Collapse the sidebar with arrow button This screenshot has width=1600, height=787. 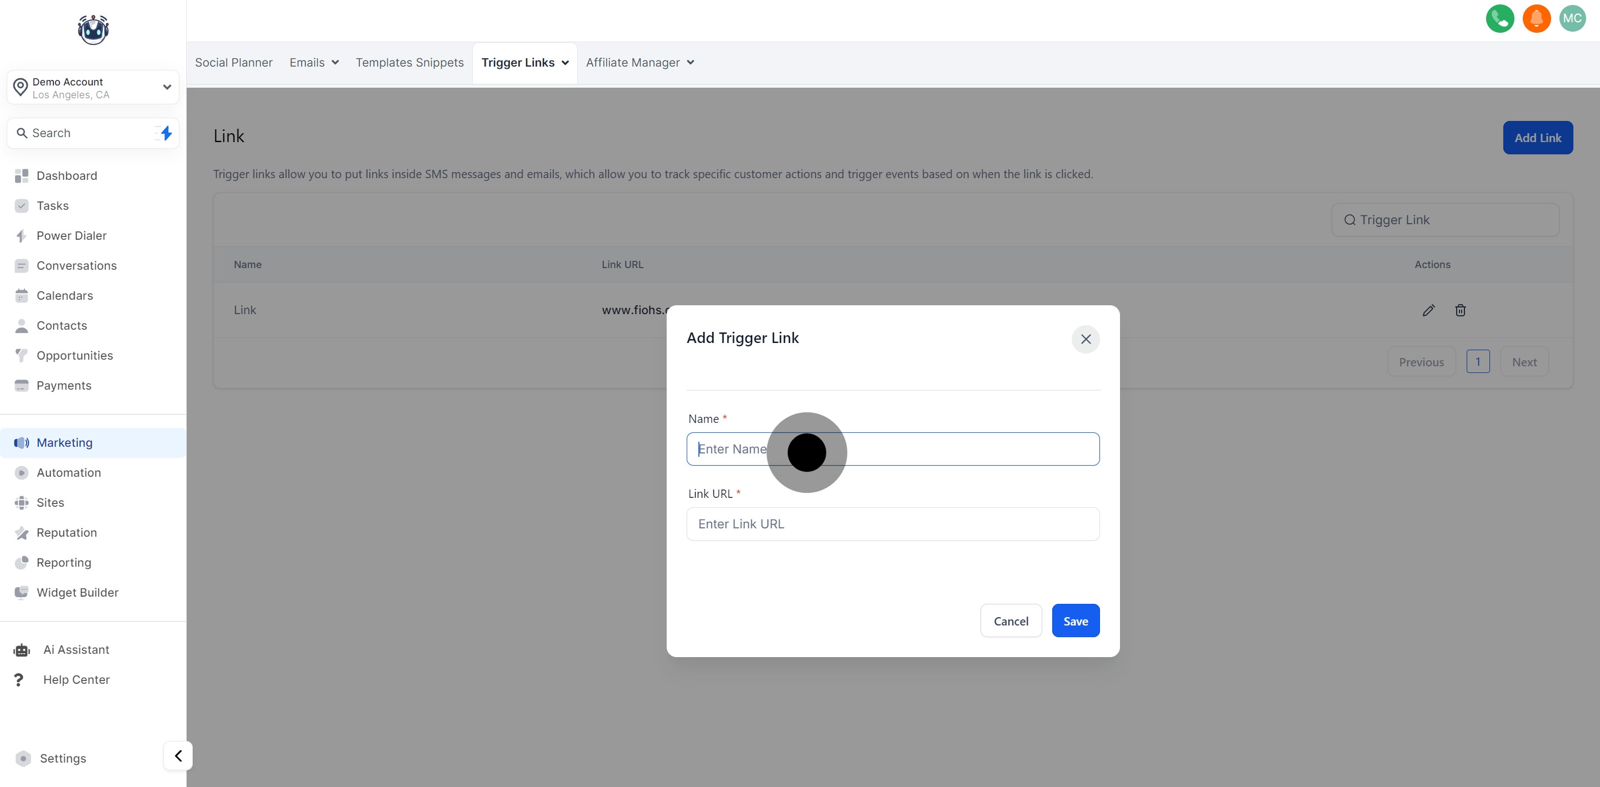point(178,756)
